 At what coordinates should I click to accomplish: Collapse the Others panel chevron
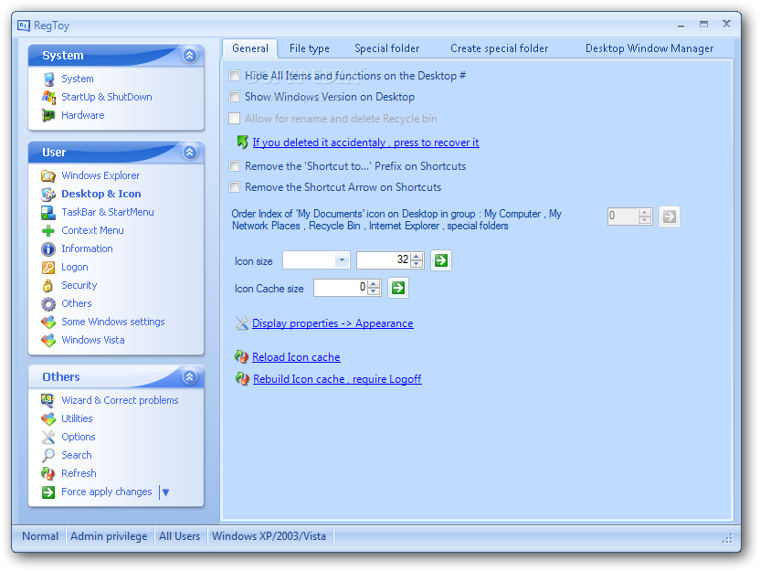click(189, 377)
